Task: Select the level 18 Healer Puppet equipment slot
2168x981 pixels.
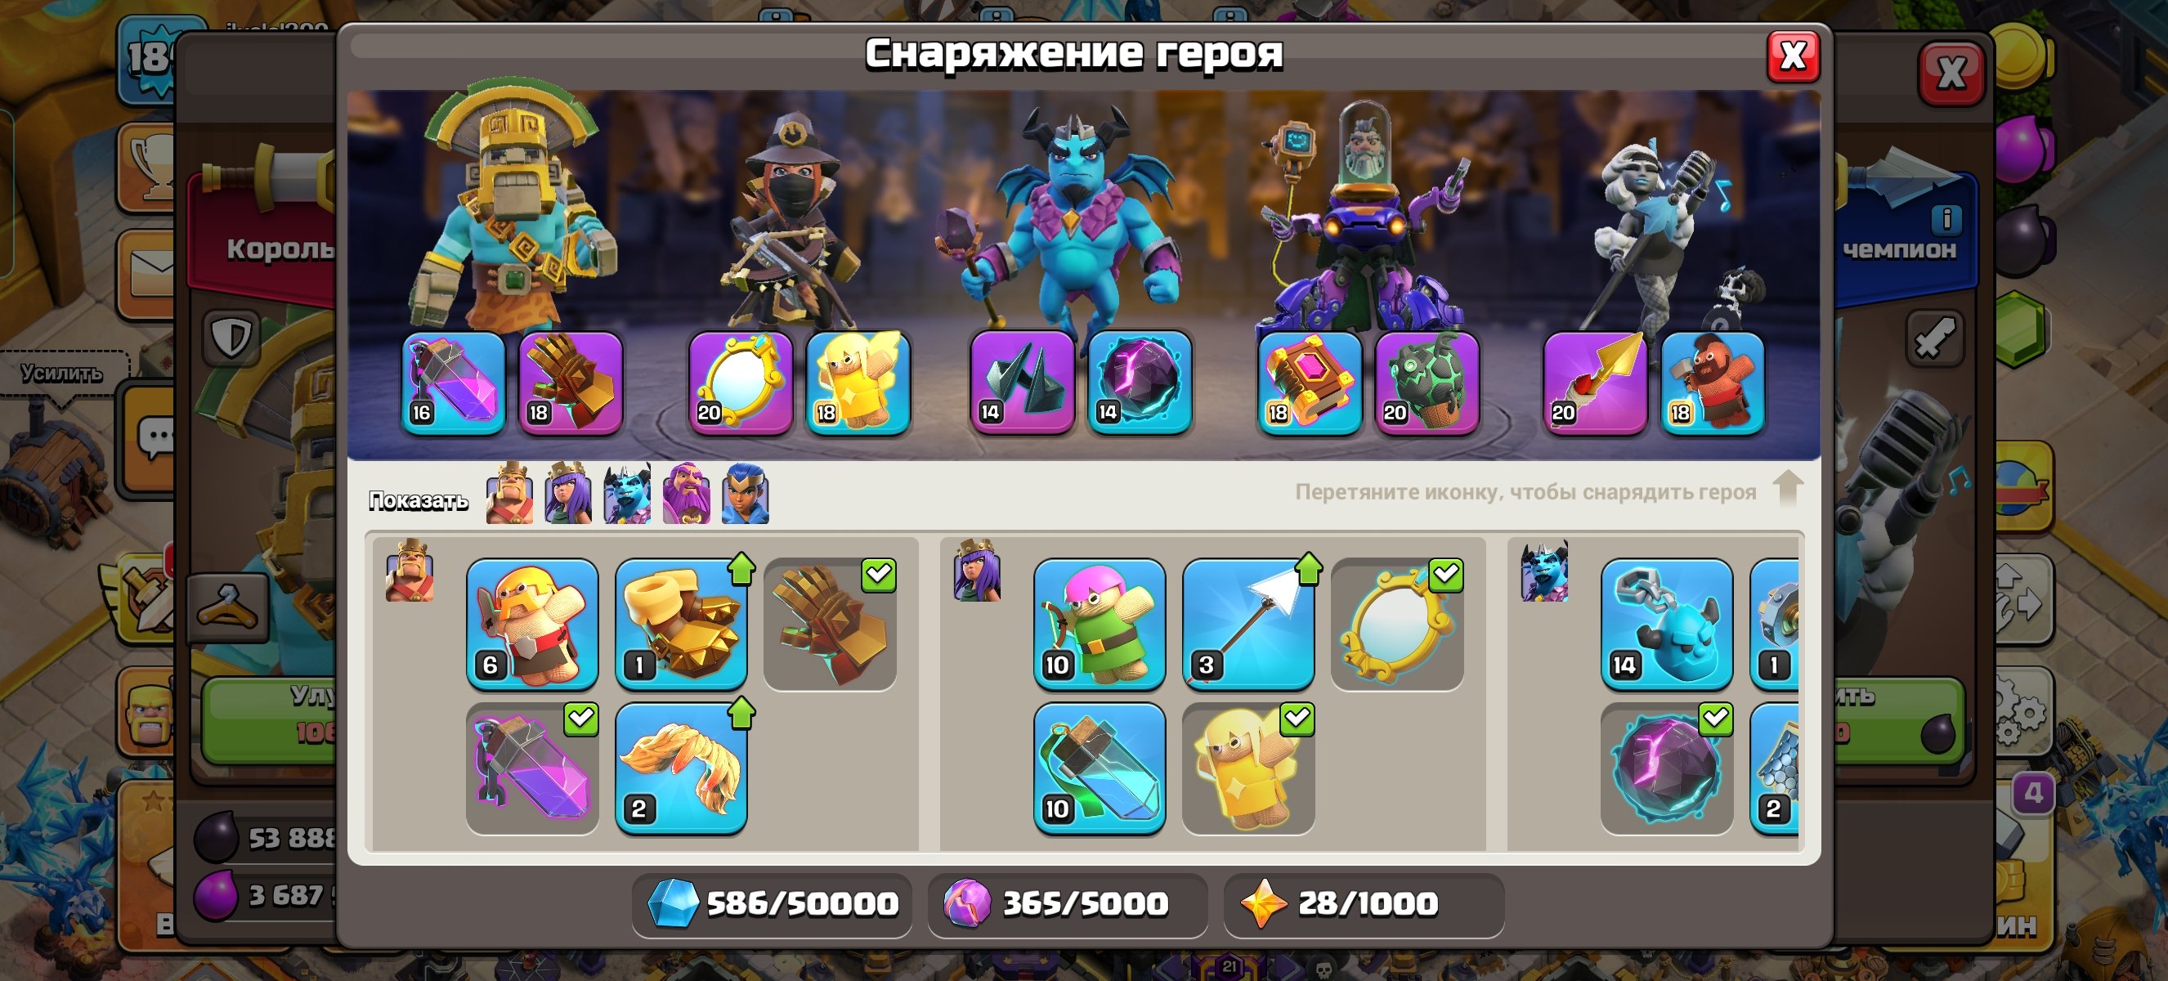Action: pyautogui.click(x=858, y=383)
